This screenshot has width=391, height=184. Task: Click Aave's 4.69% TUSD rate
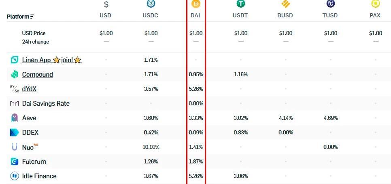point(330,118)
